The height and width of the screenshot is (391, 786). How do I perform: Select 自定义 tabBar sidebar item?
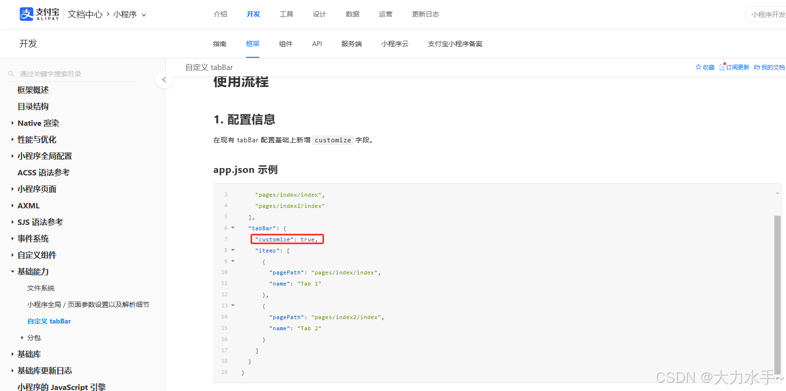point(49,321)
